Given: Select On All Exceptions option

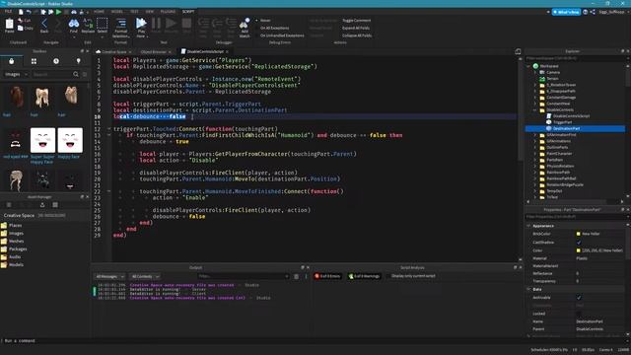Looking at the screenshot, I should pyautogui.click(x=272, y=29).
